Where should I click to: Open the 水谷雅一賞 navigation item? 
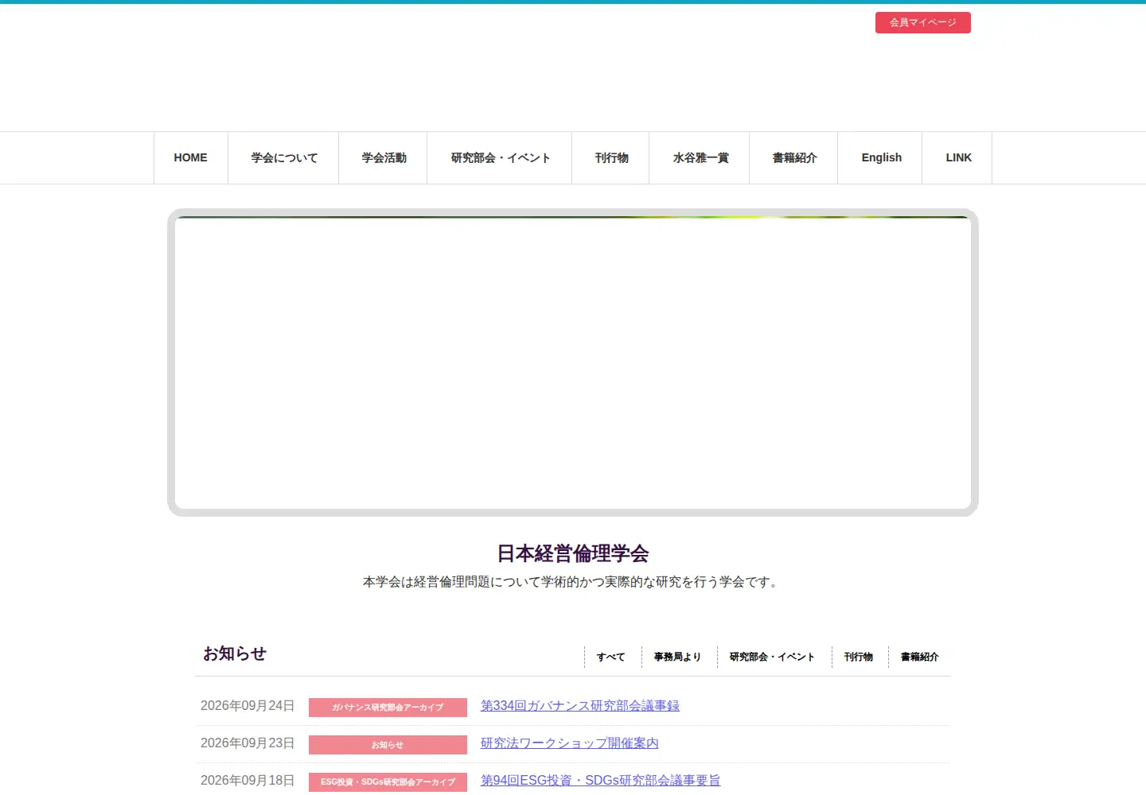tap(700, 157)
